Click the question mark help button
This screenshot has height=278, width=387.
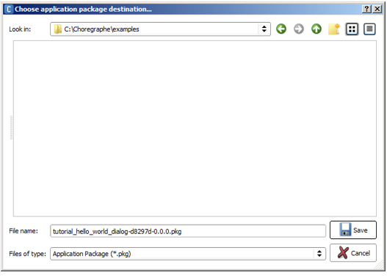(366, 9)
